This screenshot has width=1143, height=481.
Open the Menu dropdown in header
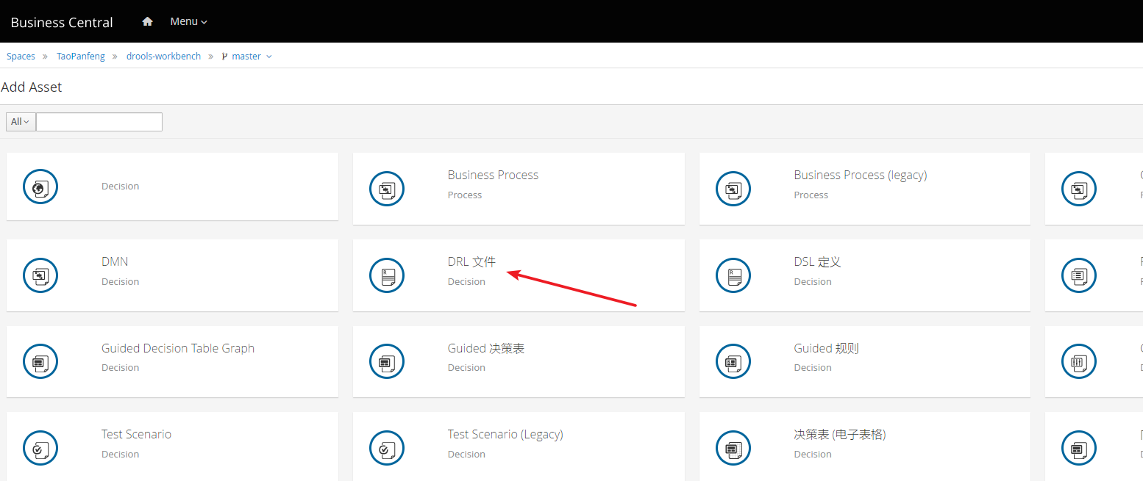(188, 21)
